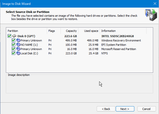Click the Image description label
The width and height of the screenshot is (159, 114).
(x=19, y=75)
